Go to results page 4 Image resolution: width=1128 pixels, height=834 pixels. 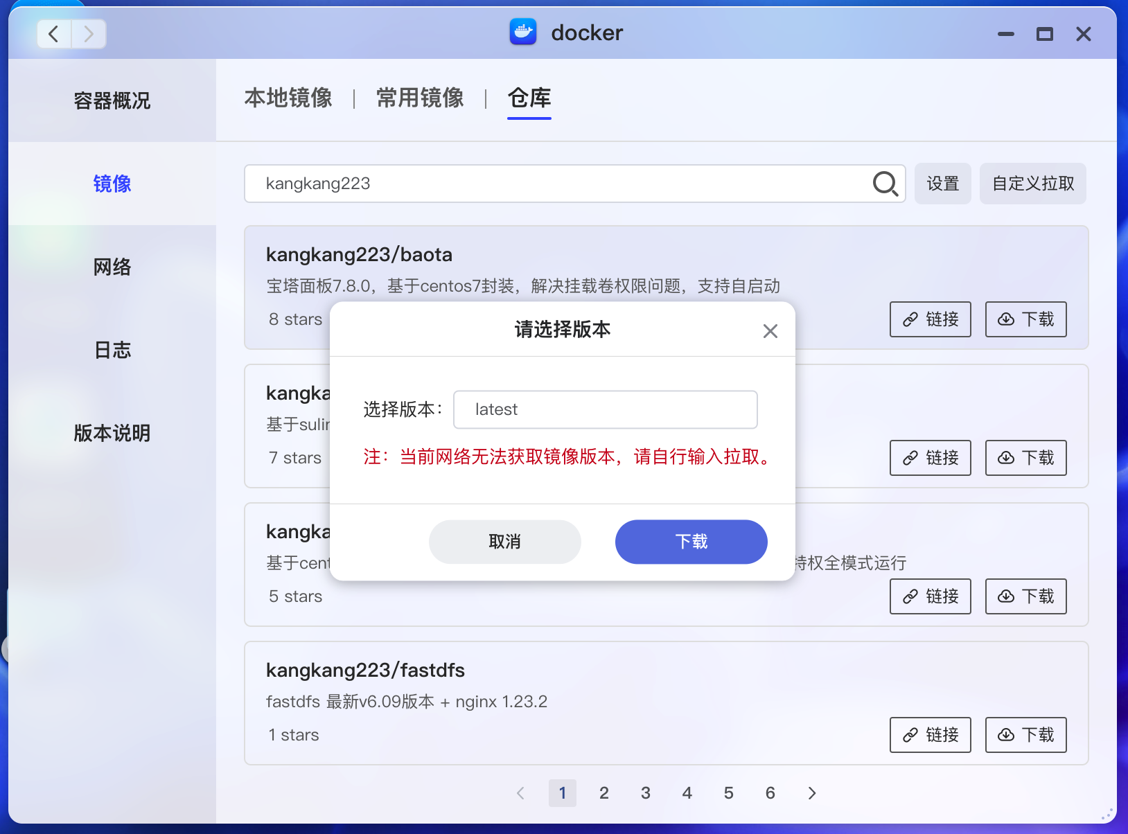[x=687, y=793]
